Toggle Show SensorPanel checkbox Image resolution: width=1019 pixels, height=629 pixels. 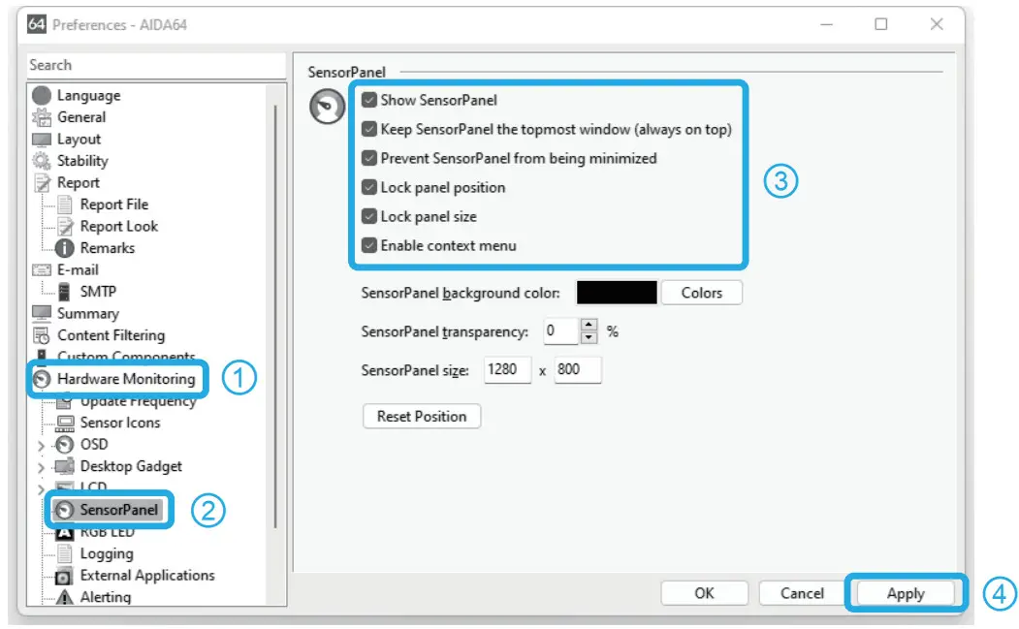pyautogui.click(x=369, y=100)
